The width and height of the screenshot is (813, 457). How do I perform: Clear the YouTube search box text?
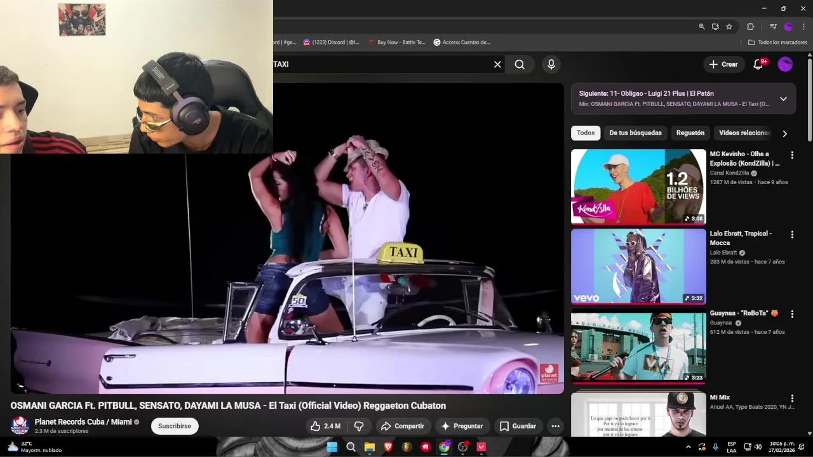coord(497,64)
